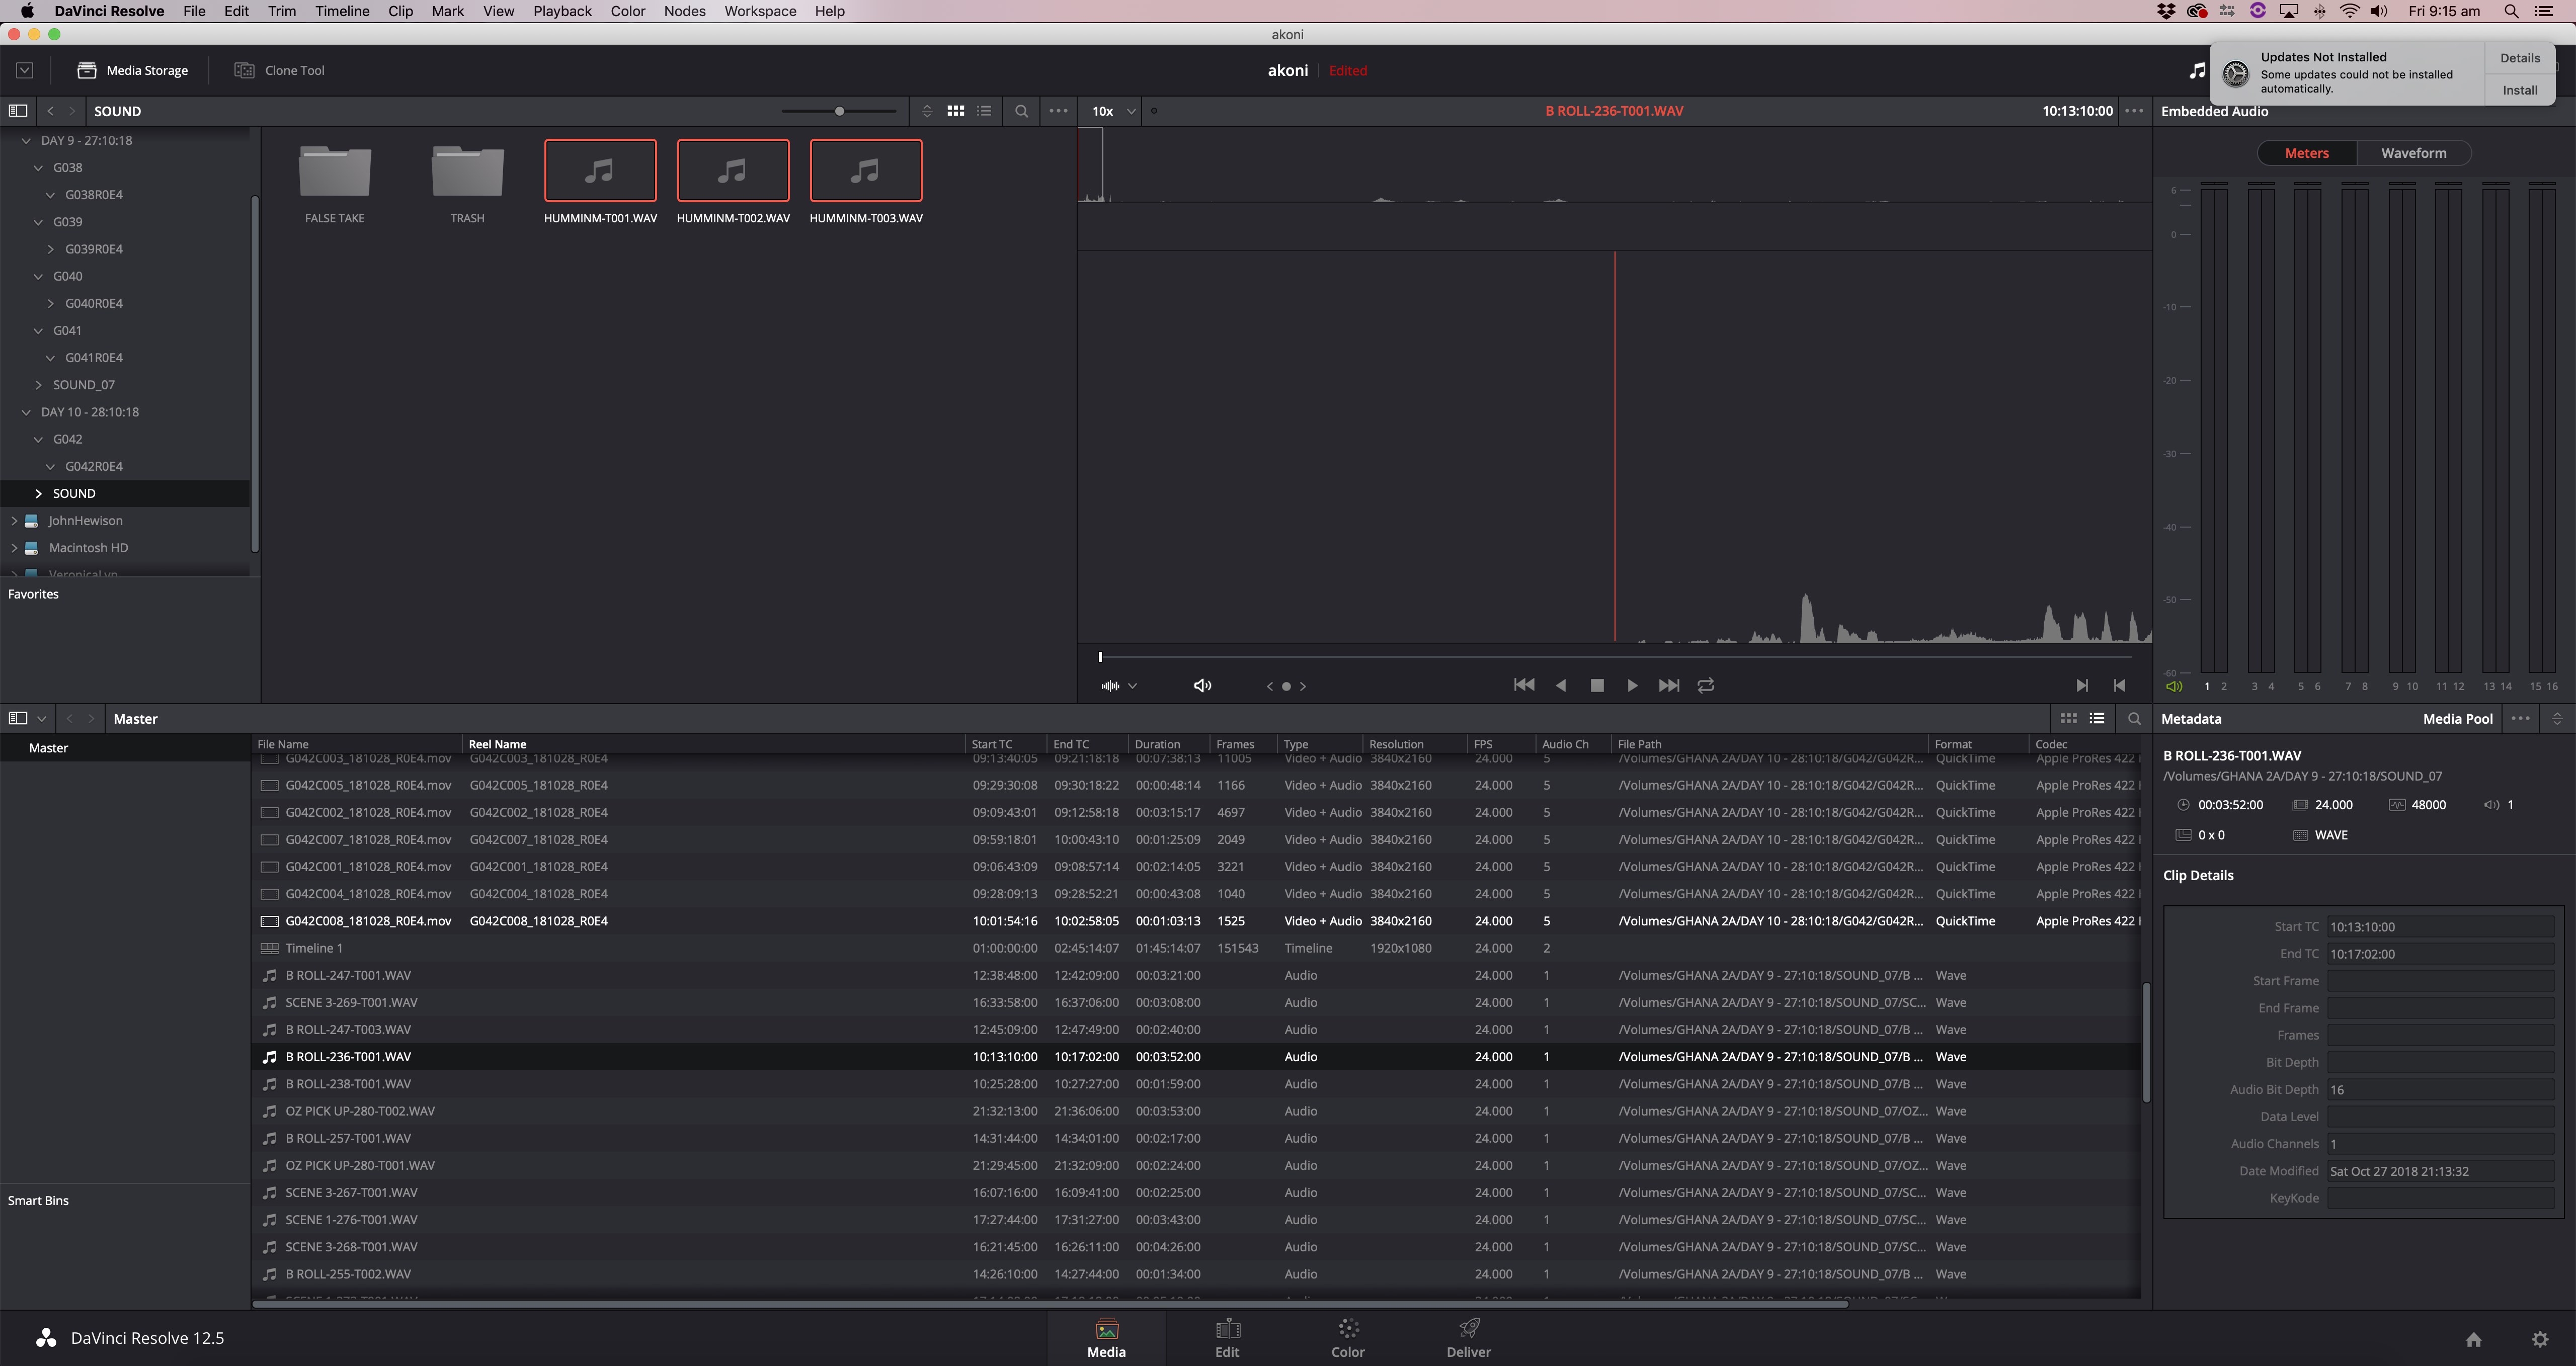Search the media pool
Screen dimensions: 2576x1366
[x=2134, y=718]
